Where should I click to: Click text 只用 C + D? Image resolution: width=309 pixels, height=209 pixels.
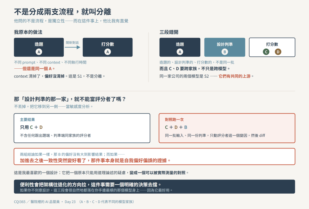click(31, 127)
